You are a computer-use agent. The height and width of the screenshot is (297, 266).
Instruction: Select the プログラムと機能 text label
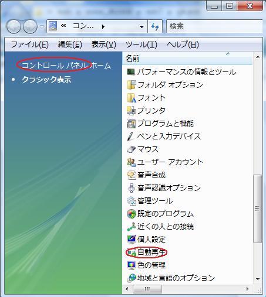pyautogui.click(x=166, y=124)
